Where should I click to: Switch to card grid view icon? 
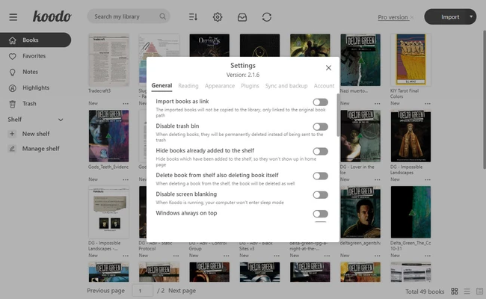[x=455, y=292]
